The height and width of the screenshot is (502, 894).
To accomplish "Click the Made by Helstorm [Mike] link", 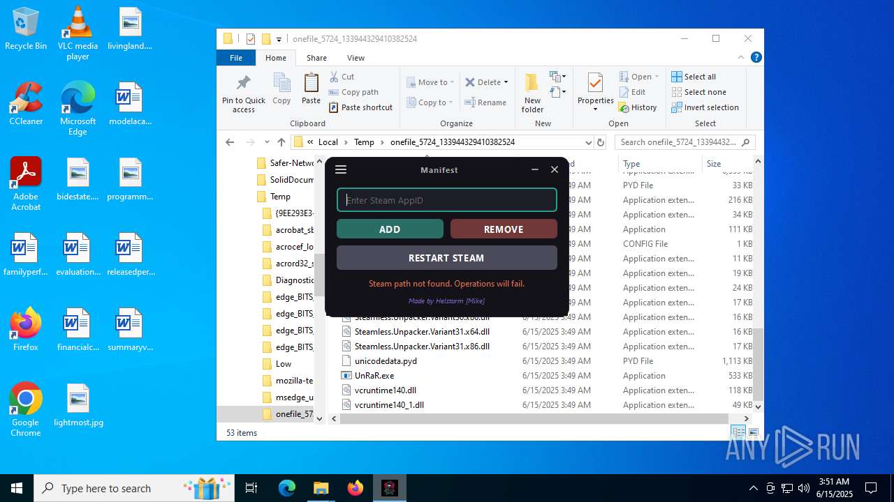I will click(x=446, y=301).
